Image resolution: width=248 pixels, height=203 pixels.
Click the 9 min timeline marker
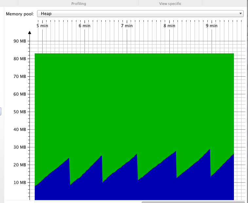pos(212,26)
